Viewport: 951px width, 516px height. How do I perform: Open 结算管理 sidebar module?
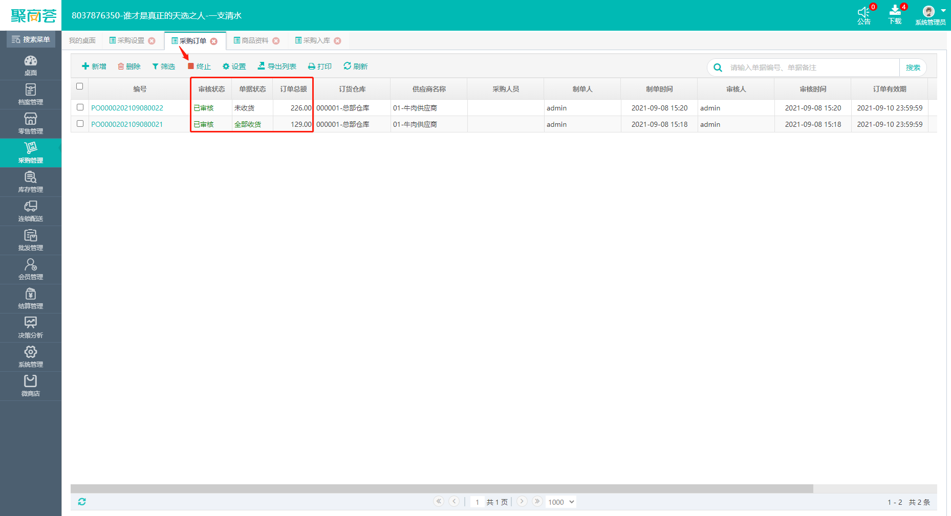[x=31, y=299]
